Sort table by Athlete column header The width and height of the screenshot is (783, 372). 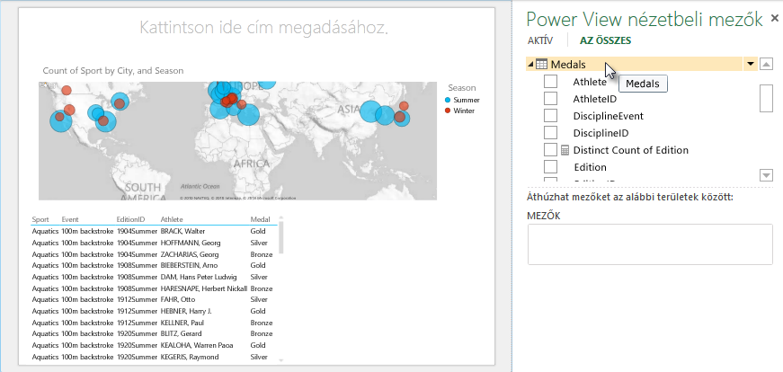[x=172, y=219]
